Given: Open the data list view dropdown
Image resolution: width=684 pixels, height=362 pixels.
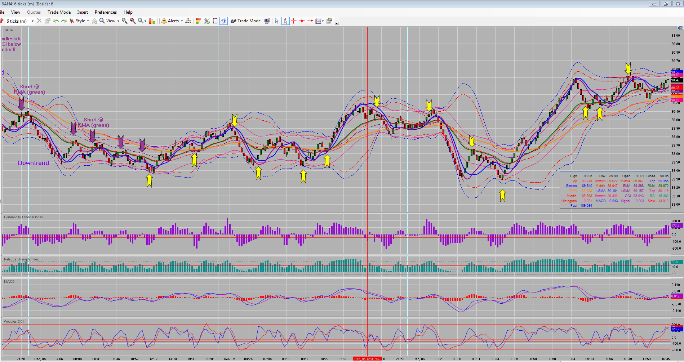Looking at the screenshot, I should point(320,21).
